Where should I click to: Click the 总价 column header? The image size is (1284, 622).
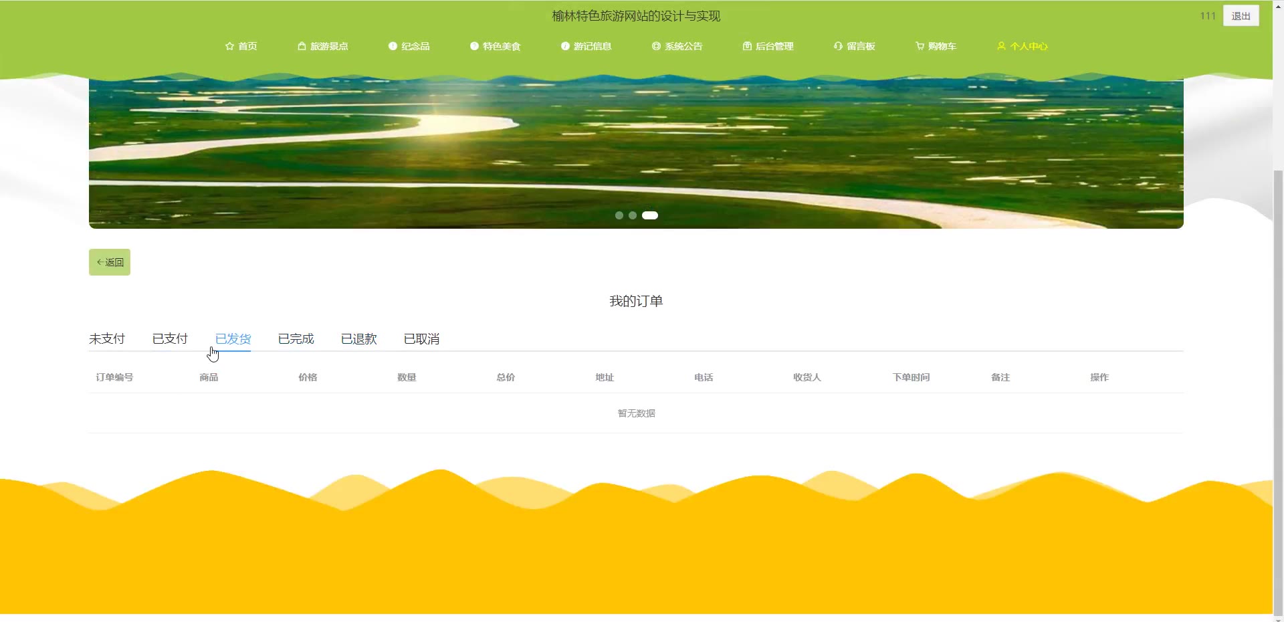click(506, 377)
